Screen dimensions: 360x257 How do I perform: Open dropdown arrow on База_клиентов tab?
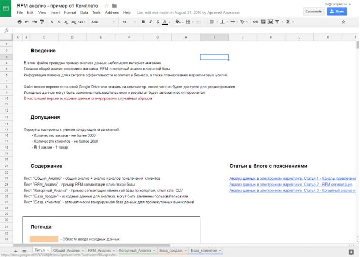pyautogui.click(x=220, y=250)
